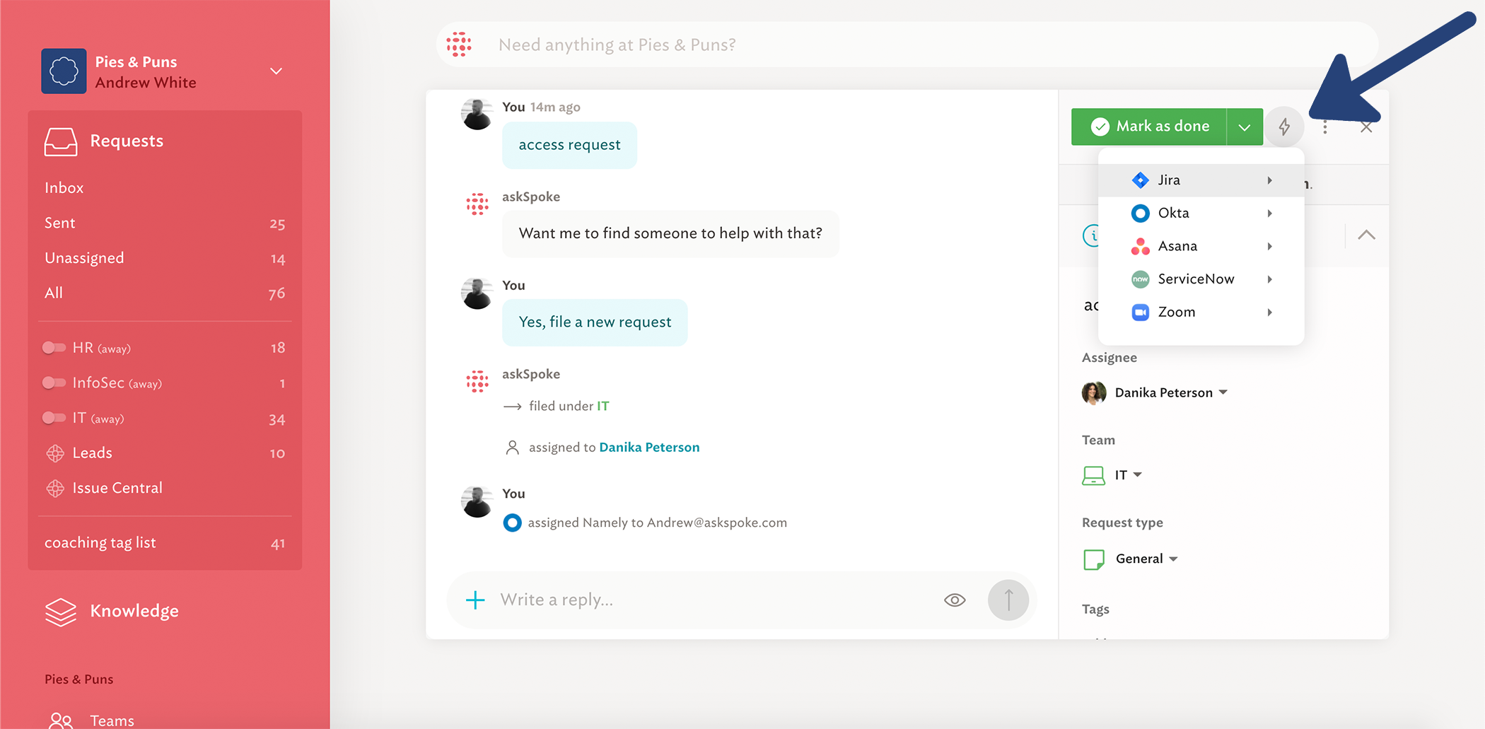Open the Mark as done dropdown arrow

(1245, 127)
